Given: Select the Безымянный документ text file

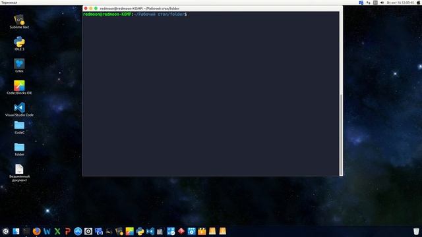Looking at the screenshot, I should [x=19, y=172].
